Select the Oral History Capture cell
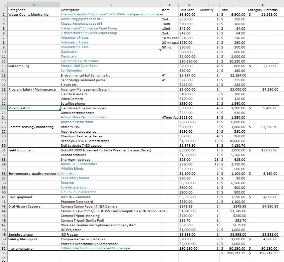The width and height of the screenshot is (284, 262). (34, 207)
